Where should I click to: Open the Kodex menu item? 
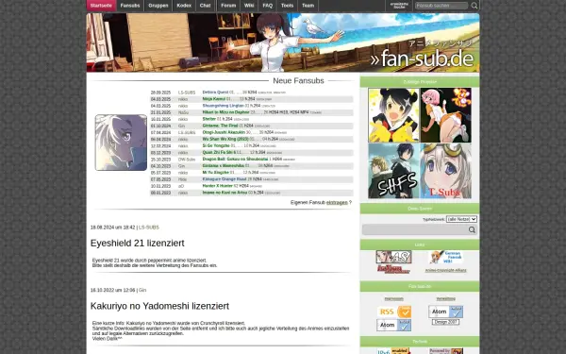184,6
